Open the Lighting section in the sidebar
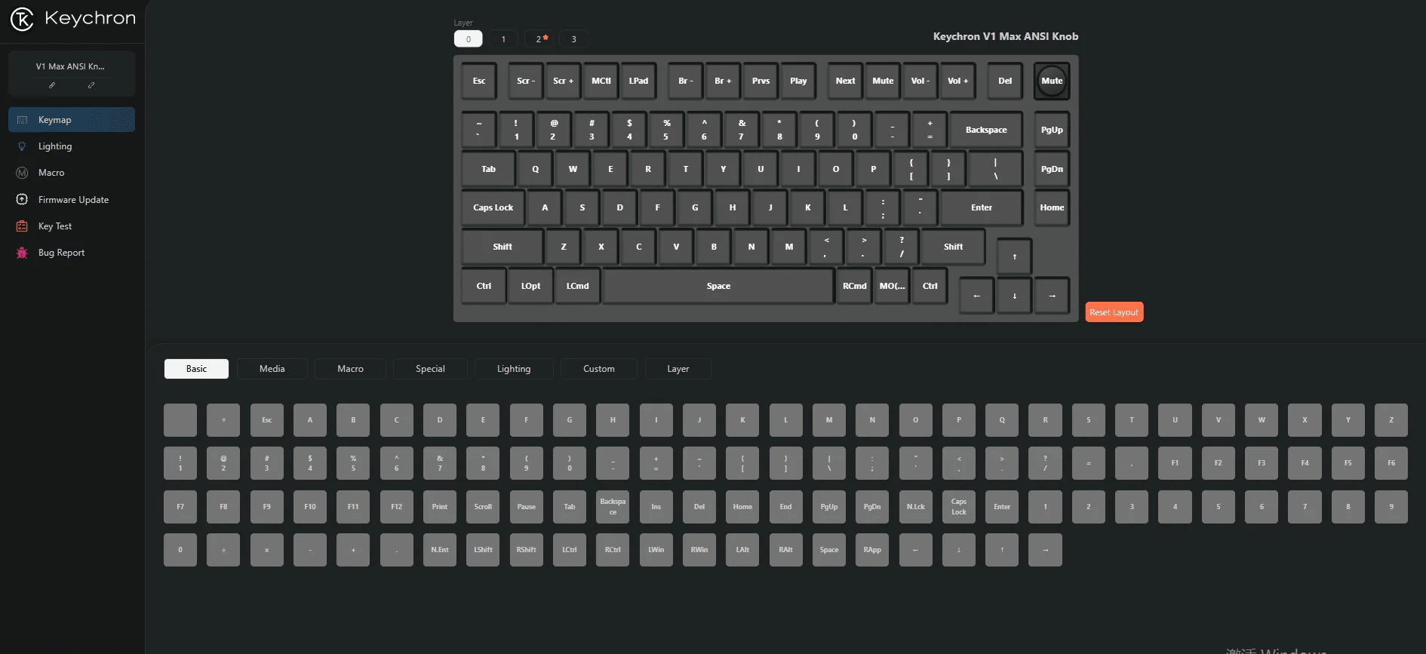Image resolution: width=1426 pixels, height=654 pixels. (x=55, y=146)
